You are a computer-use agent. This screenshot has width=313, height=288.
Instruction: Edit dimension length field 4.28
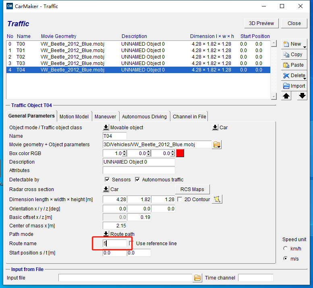(115, 200)
